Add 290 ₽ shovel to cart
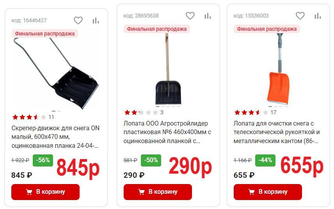 pos(158,192)
